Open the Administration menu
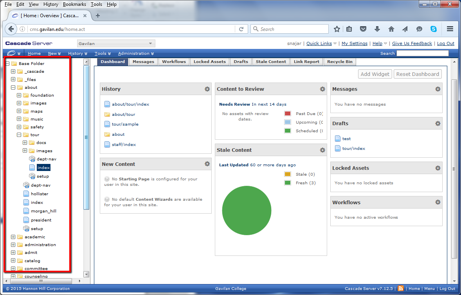The height and width of the screenshot is (295, 461). (136, 54)
